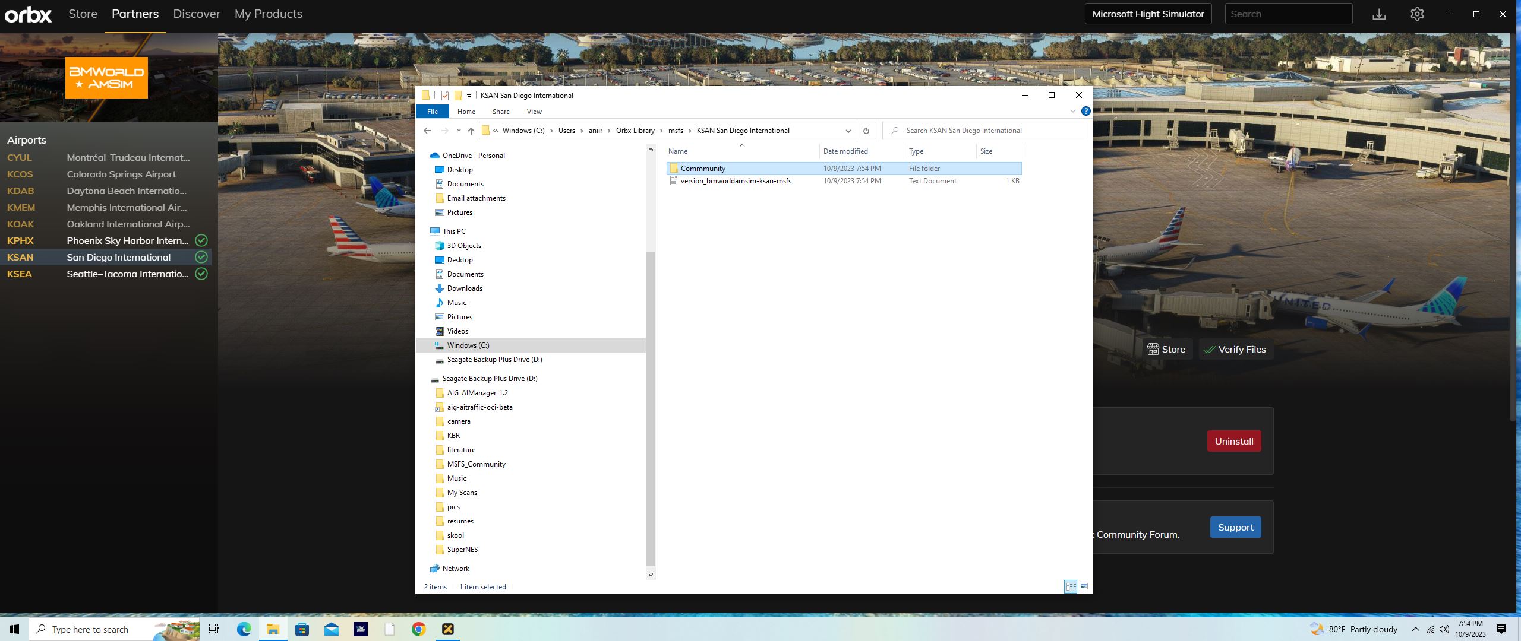This screenshot has width=1521, height=641.
Task: Open the Home ribbon tab
Action: pos(466,112)
